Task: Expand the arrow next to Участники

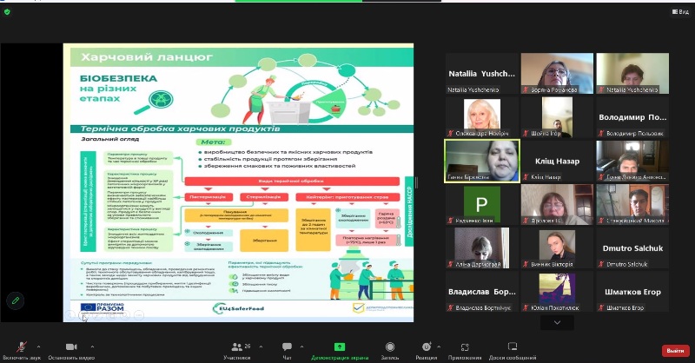Action: 261,346
